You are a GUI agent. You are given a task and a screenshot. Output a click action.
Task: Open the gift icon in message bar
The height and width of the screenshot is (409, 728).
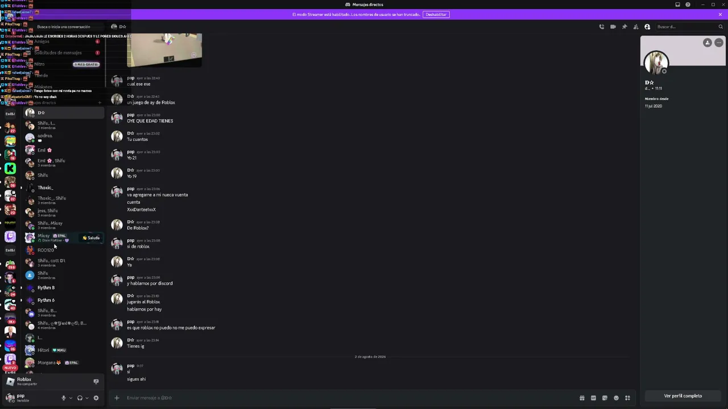pos(582,398)
